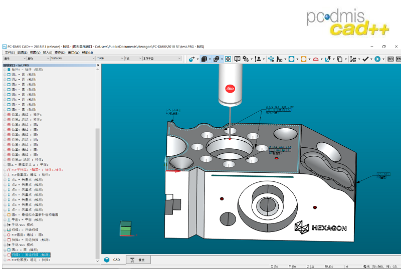The height and width of the screenshot is (269, 401).
Task: Open the 帮助(H) menu
Action: (87, 53)
